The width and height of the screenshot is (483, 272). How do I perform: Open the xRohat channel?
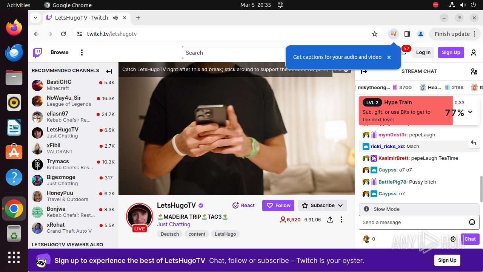pos(73,228)
